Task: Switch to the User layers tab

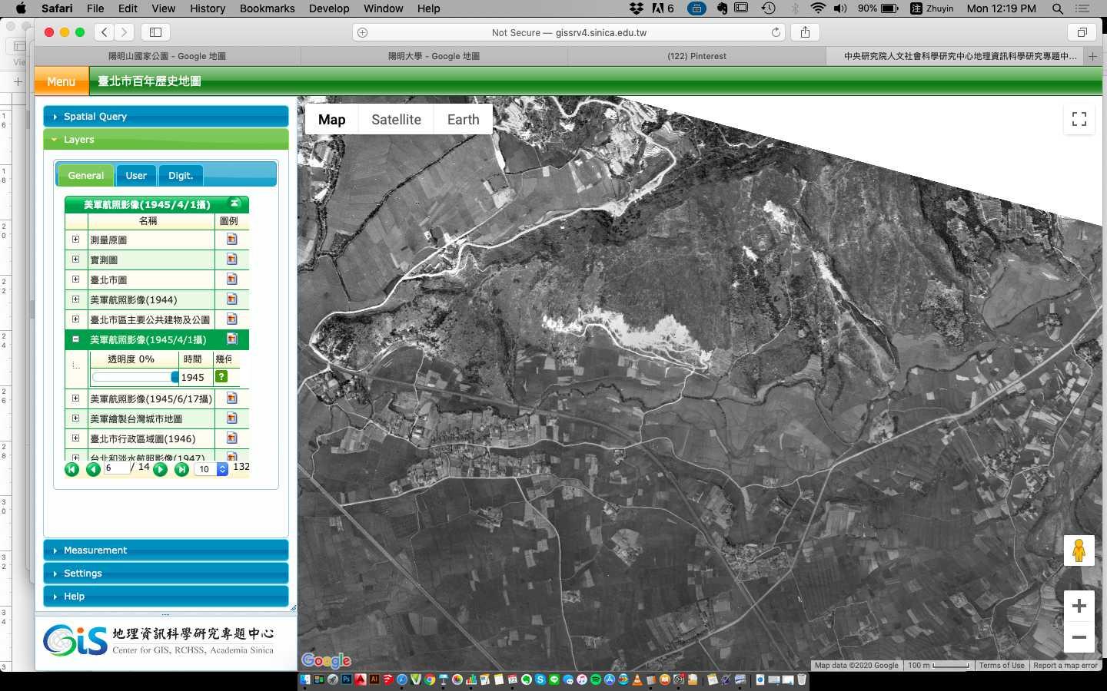Action: coord(136,176)
